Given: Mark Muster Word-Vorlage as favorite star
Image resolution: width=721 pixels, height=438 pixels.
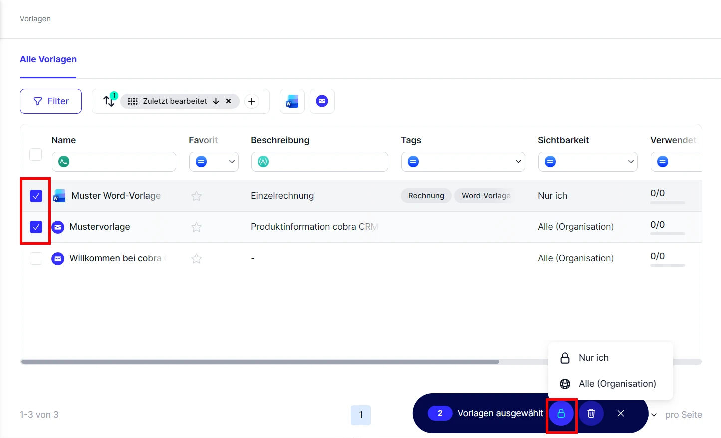Looking at the screenshot, I should tap(197, 196).
